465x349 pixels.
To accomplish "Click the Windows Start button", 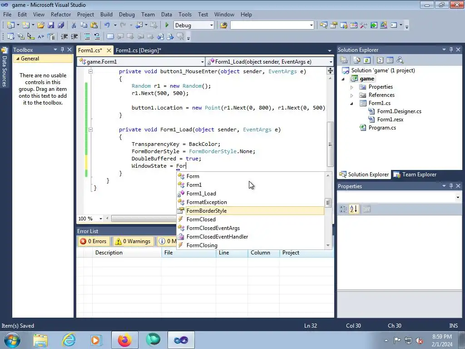I will (12, 340).
